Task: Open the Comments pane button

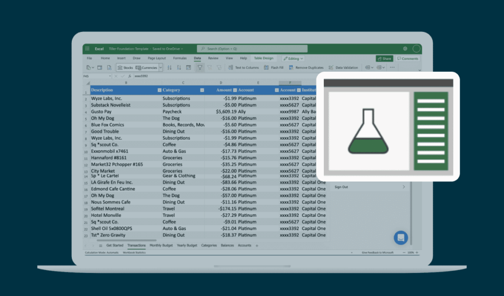Action: point(408,59)
